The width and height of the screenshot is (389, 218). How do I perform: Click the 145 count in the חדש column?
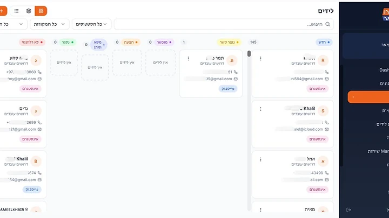coord(253,43)
